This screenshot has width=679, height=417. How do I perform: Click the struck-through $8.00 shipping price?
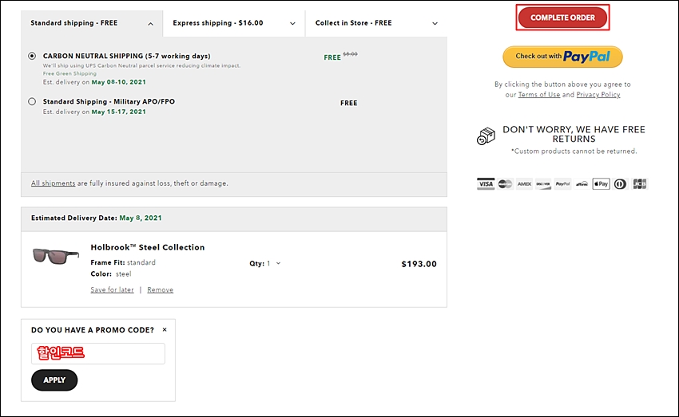tap(351, 54)
